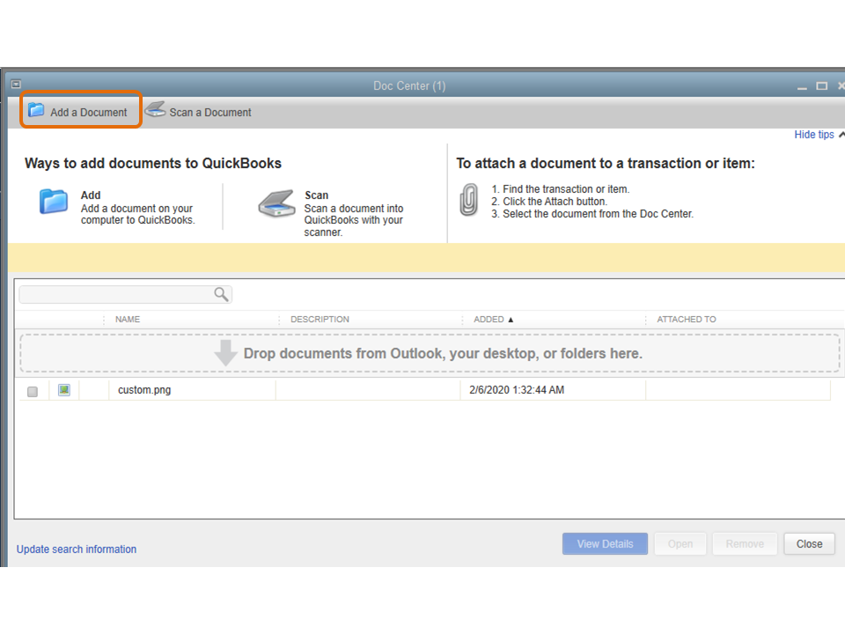The image size is (845, 634).
Task: Click the Close button
Action: point(809,544)
